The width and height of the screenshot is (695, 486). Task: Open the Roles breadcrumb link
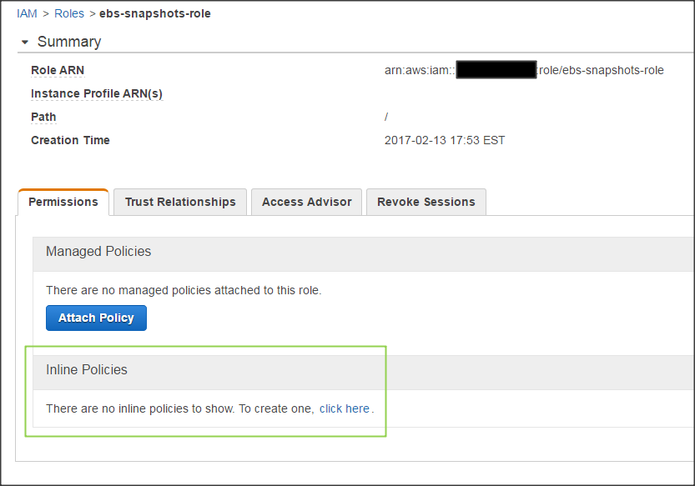point(69,13)
